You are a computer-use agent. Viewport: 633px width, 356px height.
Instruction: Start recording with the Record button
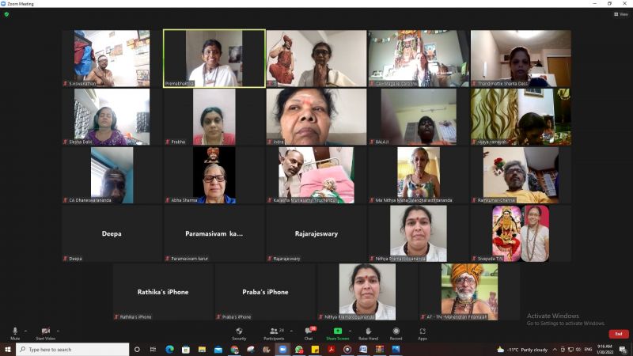(396, 333)
